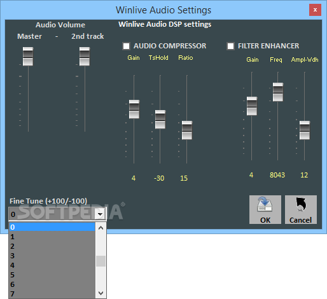Image resolution: width=327 pixels, height=299 pixels.
Task: Select value 0 in Fine Tune list
Action: (x=52, y=227)
